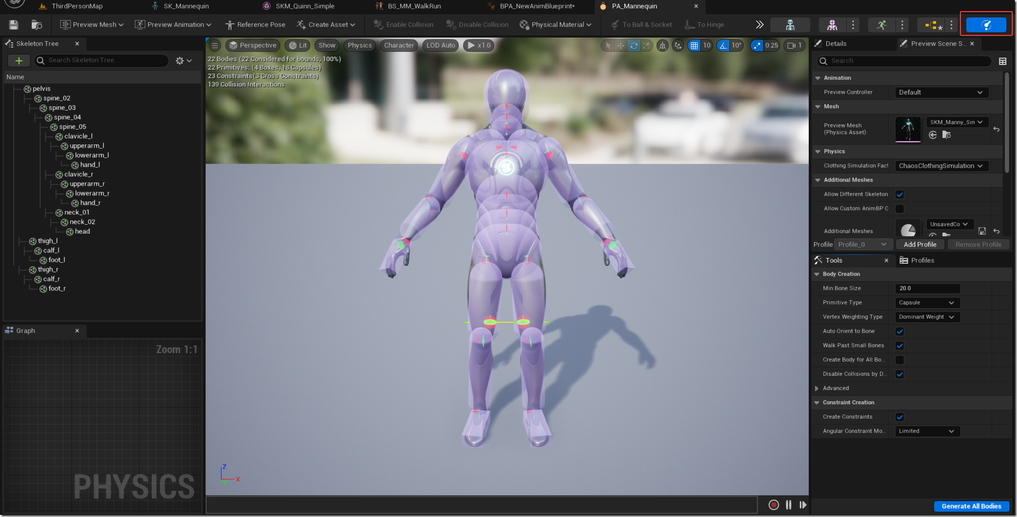Expand the toolbar overflow double-arrow
This screenshot has width=1017, height=517.
tap(760, 25)
